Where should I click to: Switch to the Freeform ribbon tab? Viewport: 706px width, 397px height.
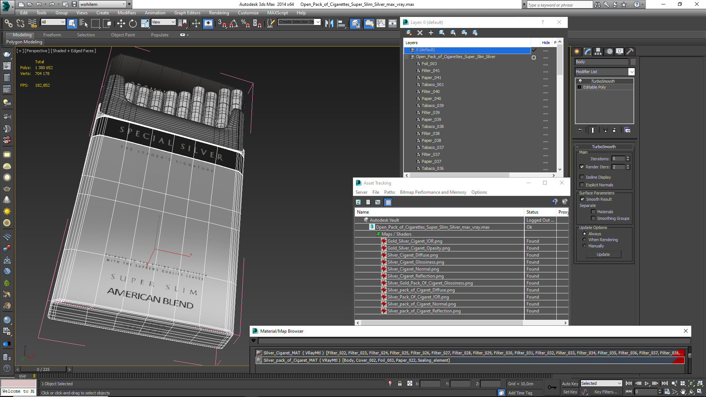coord(52,35)
